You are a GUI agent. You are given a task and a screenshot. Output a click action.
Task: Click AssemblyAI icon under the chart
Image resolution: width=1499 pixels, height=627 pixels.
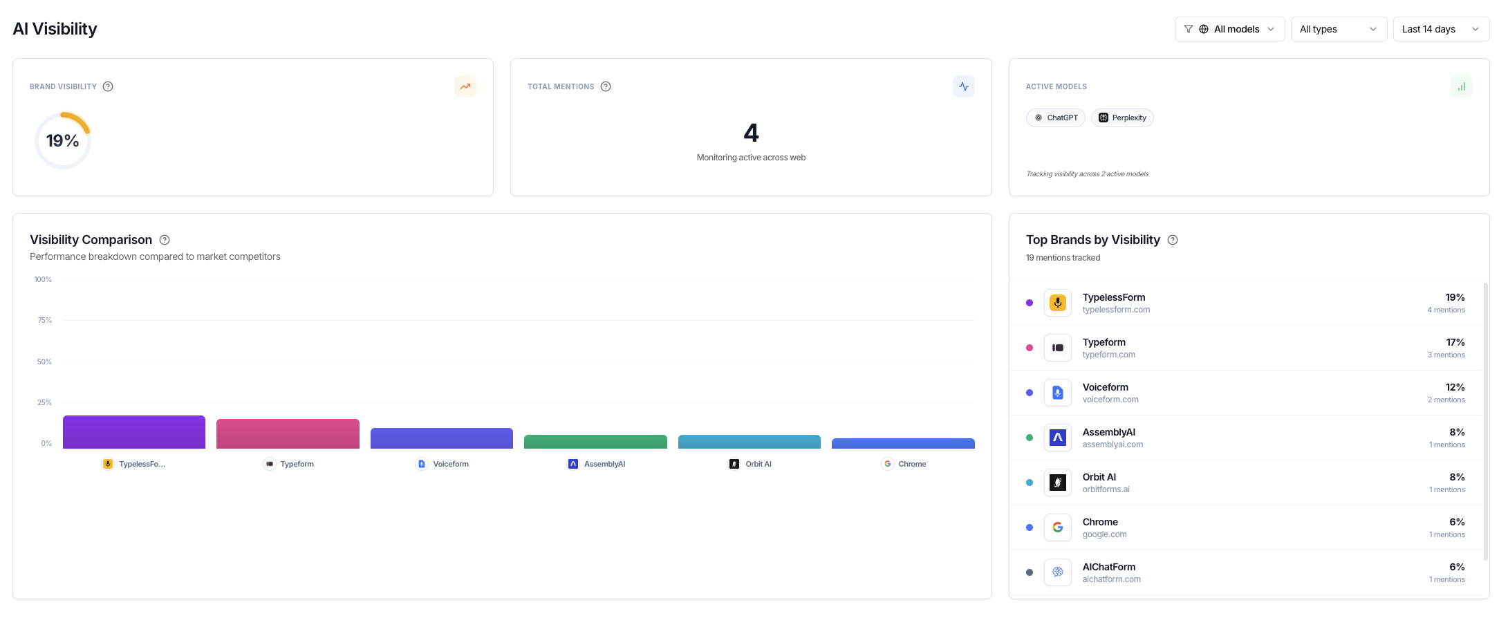pos(573,464)
